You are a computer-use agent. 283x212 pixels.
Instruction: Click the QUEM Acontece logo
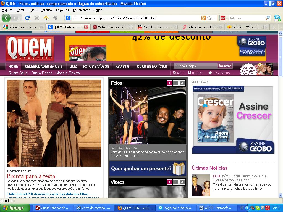[30, 48]
